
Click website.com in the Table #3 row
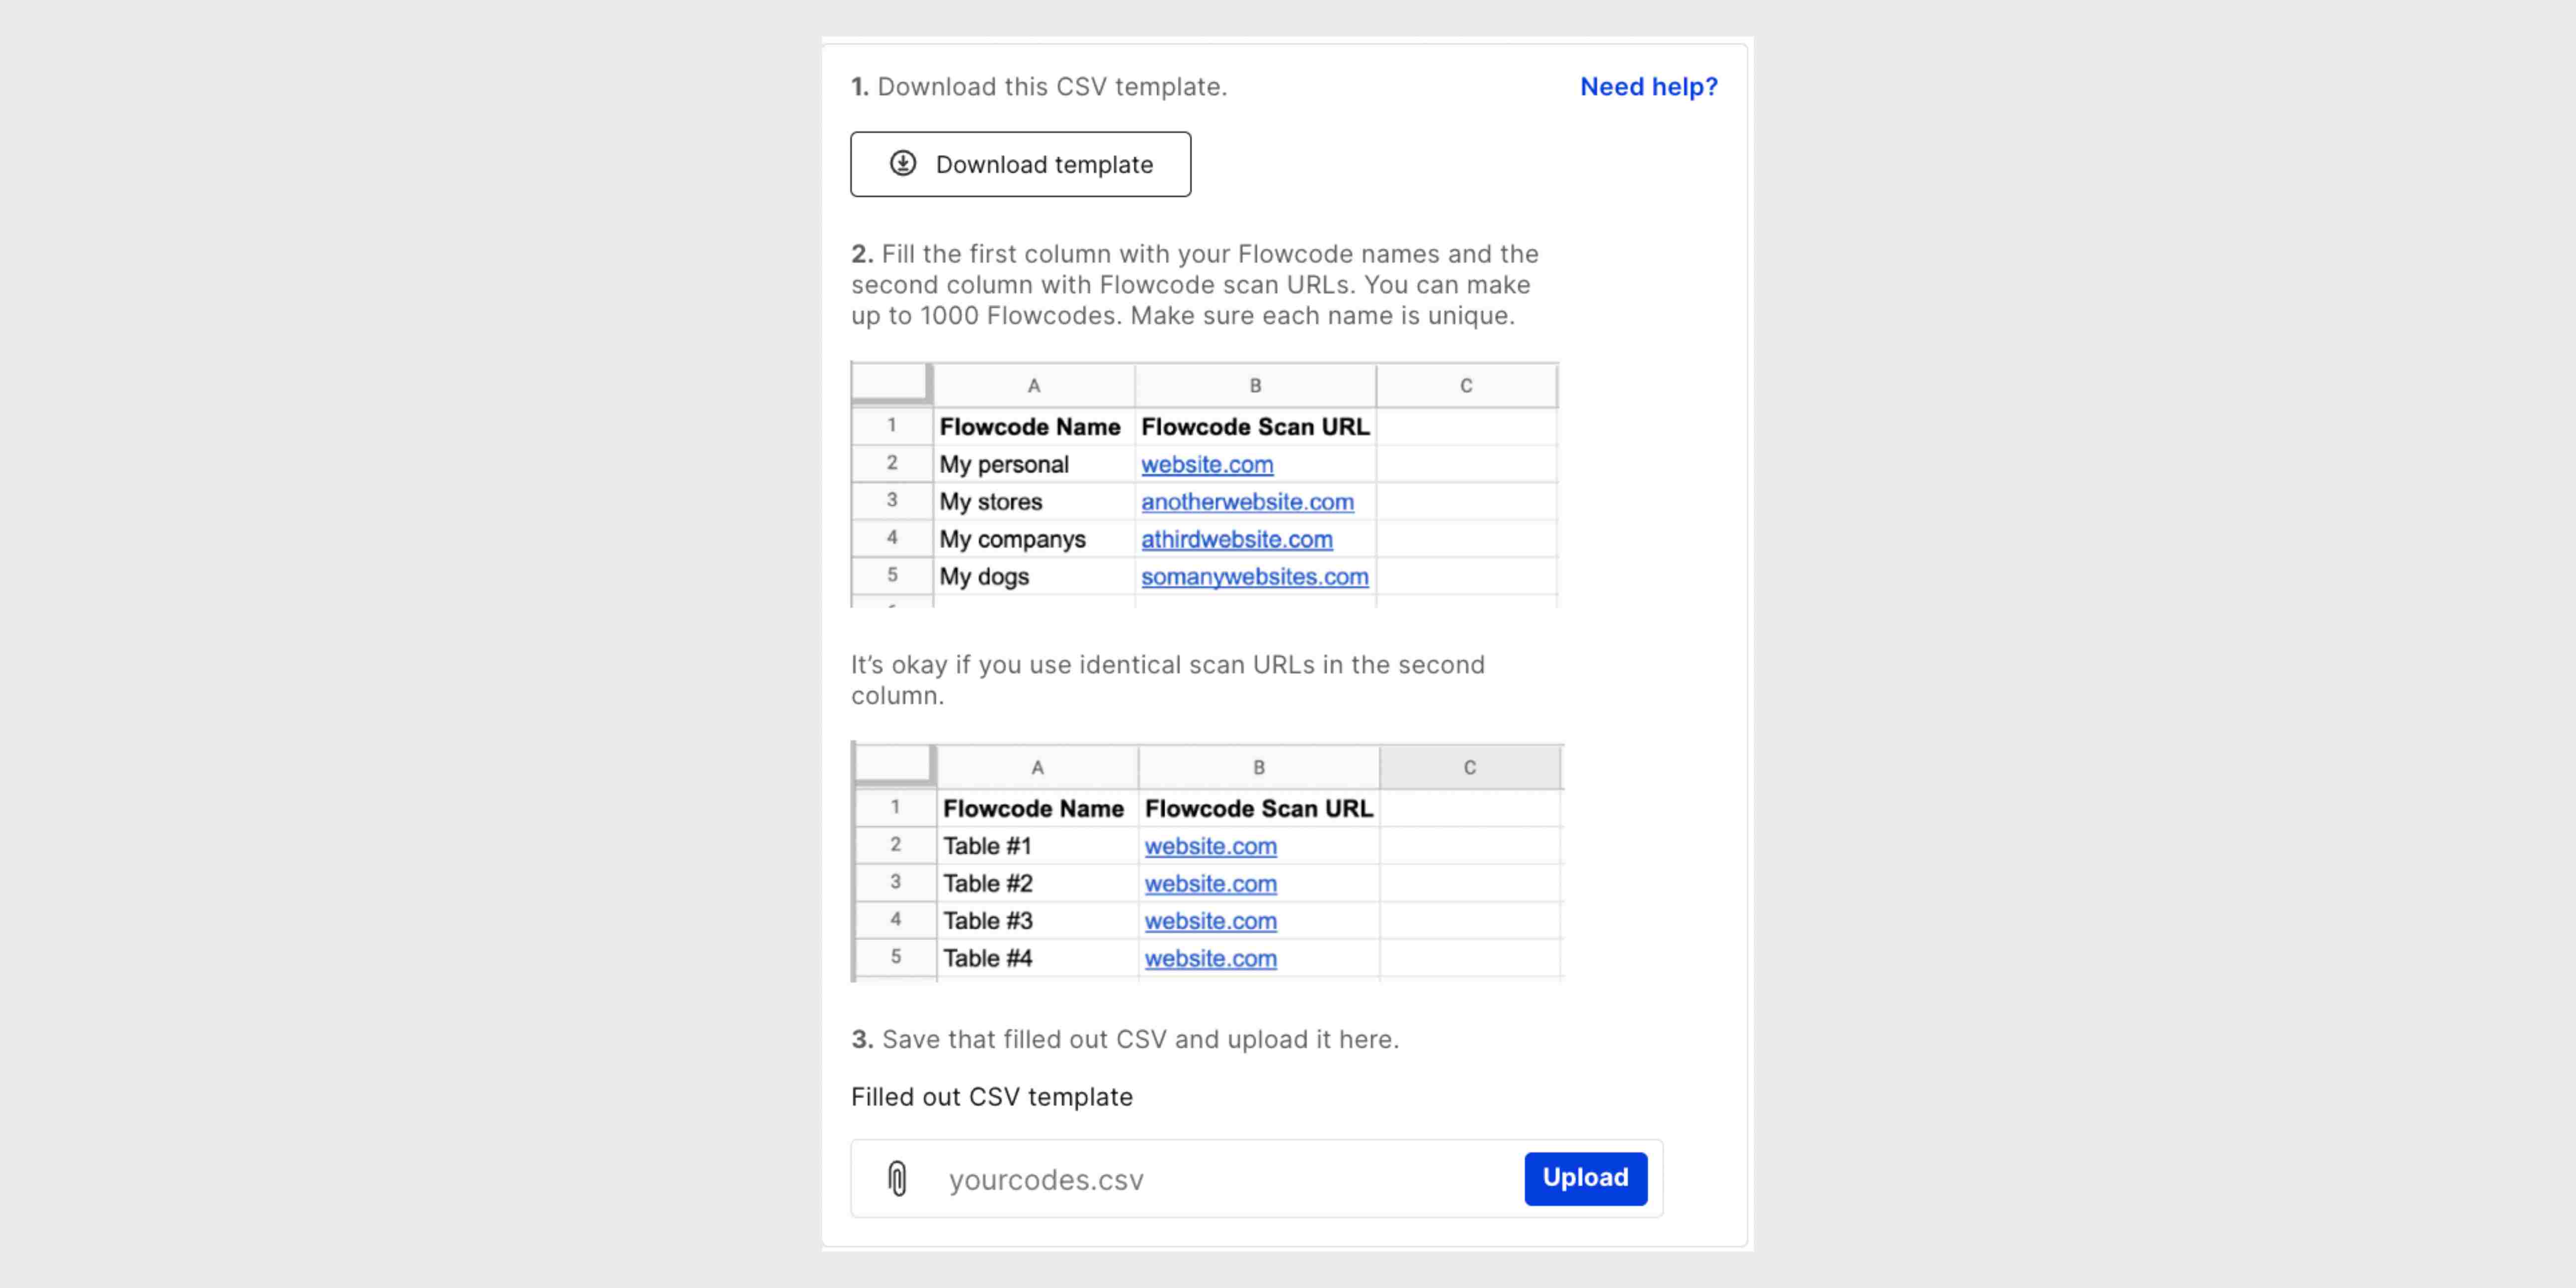[x=1210, y=921]
